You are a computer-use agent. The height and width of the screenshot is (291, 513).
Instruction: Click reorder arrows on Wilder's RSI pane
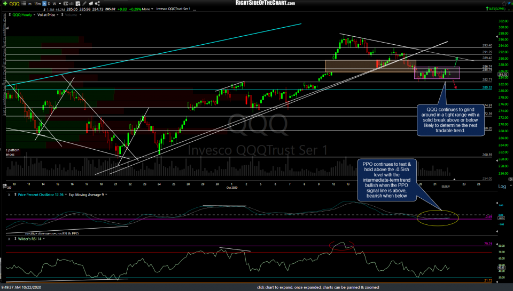pos(15,239)
